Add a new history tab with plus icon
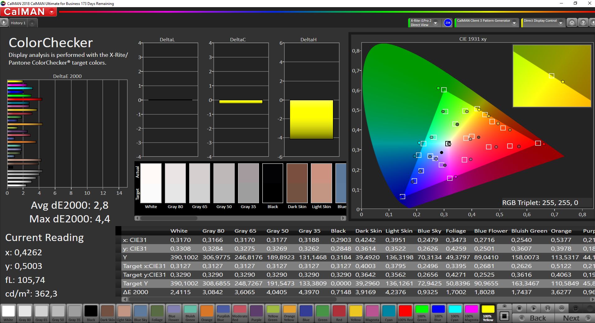This screenshot has width=595, height=323. (32, 23)
